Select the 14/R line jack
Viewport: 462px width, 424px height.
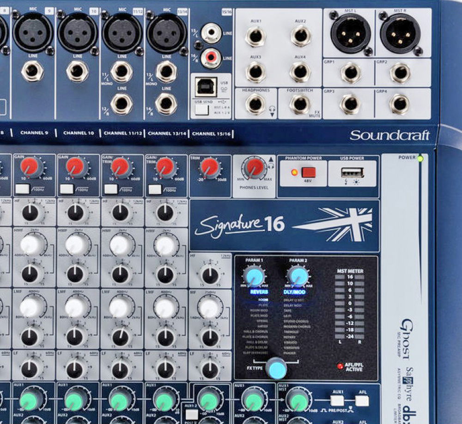coord(166,104)
